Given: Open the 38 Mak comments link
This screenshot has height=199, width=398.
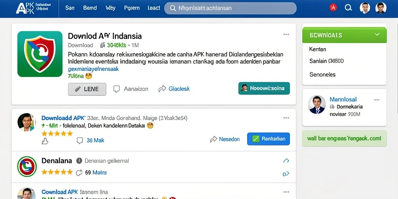Looking at the screenshot, I should pos(96,140).
